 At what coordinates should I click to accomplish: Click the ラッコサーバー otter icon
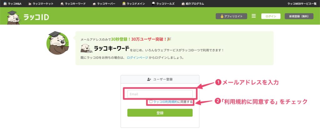[94, 4]
